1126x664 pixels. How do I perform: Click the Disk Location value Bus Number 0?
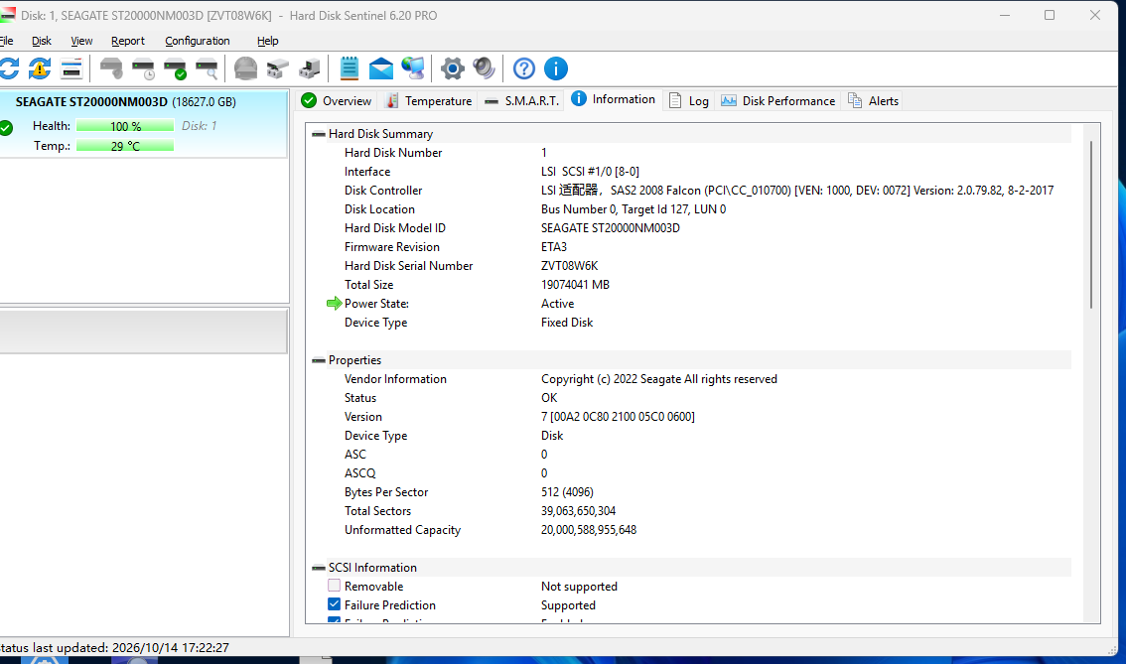click(633, 209)
